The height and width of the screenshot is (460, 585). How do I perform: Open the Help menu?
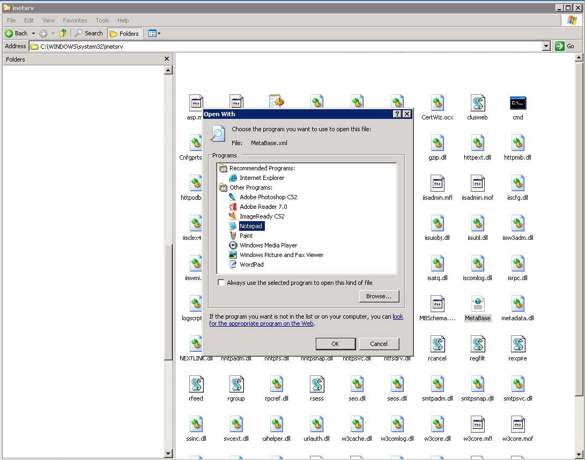click(x=123, y=20)
